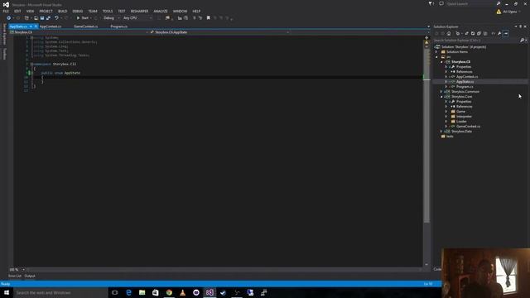Click the Save All icon in the toolbar
This screenshot has width=530, height=298.
pyautogui.click(x=48, y=18)
